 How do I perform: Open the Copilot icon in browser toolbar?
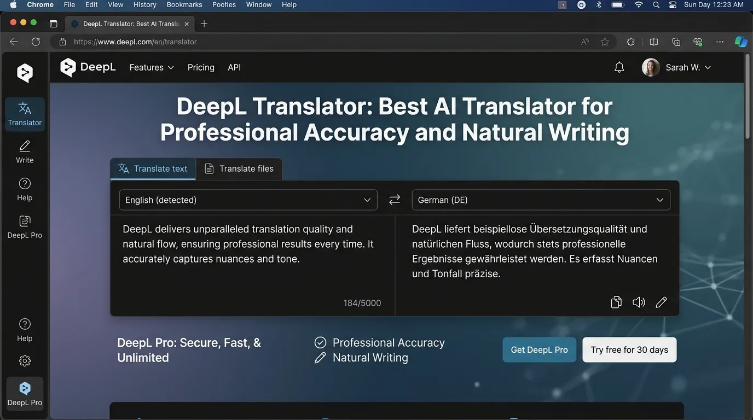coord(741,42)
